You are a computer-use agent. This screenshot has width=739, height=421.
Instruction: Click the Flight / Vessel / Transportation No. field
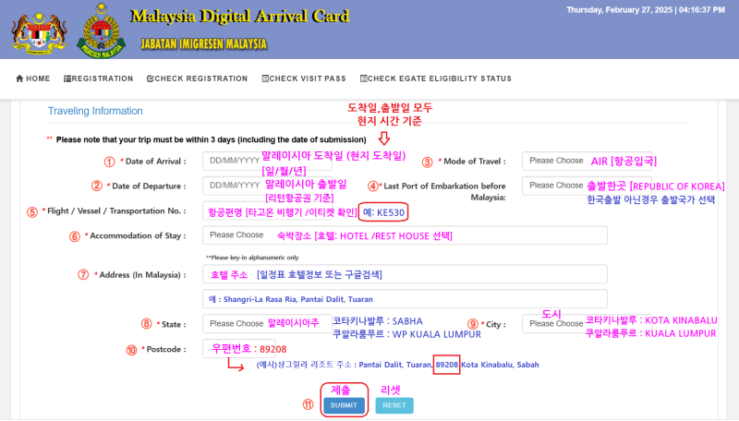click(267, 211)
